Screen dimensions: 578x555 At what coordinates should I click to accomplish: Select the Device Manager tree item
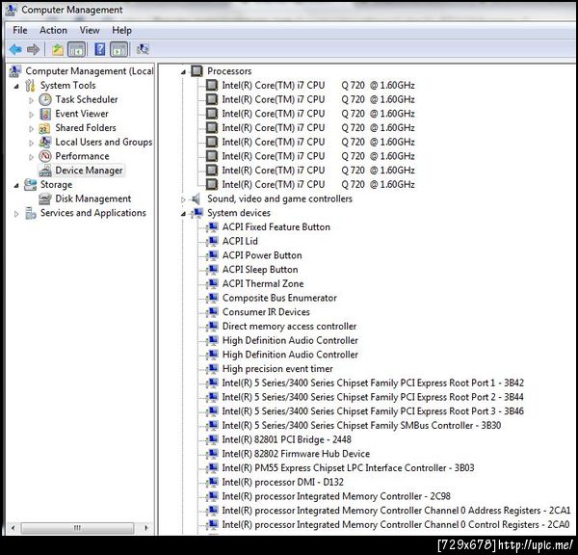tap(89, 171)
